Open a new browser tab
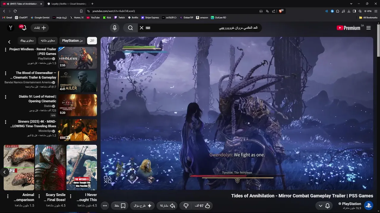380x213 pixels. (92, 4)
